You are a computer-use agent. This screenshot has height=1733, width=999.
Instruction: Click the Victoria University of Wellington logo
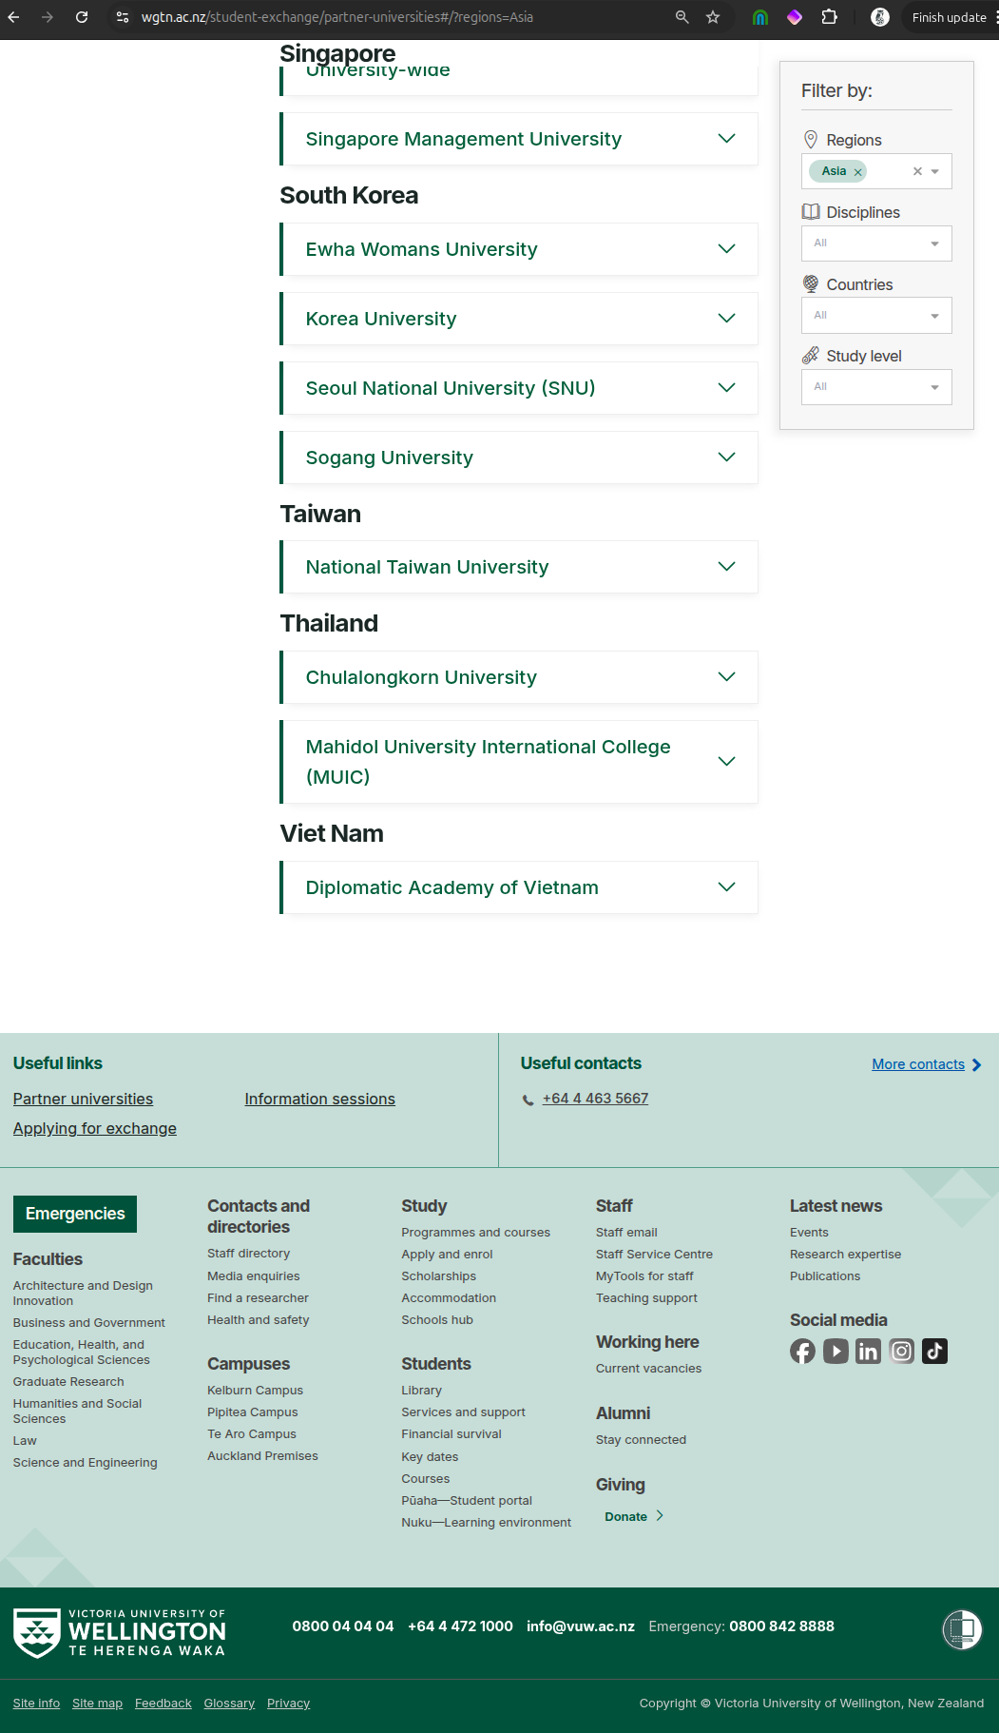[x=120, y=1633]
